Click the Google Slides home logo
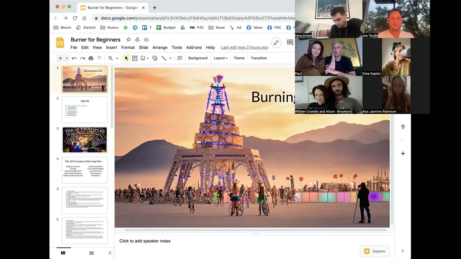The height and width of the screenshot is (259, 461). (x=60, y=42)
